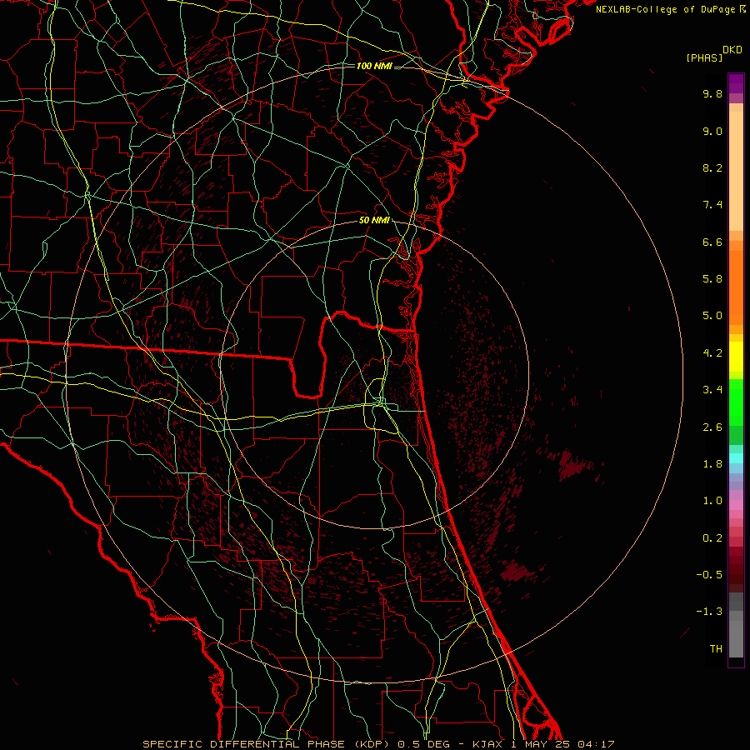Click the 5.8 legend value
Viewport: 750px width, 750px height.
[x=712, y=279]
